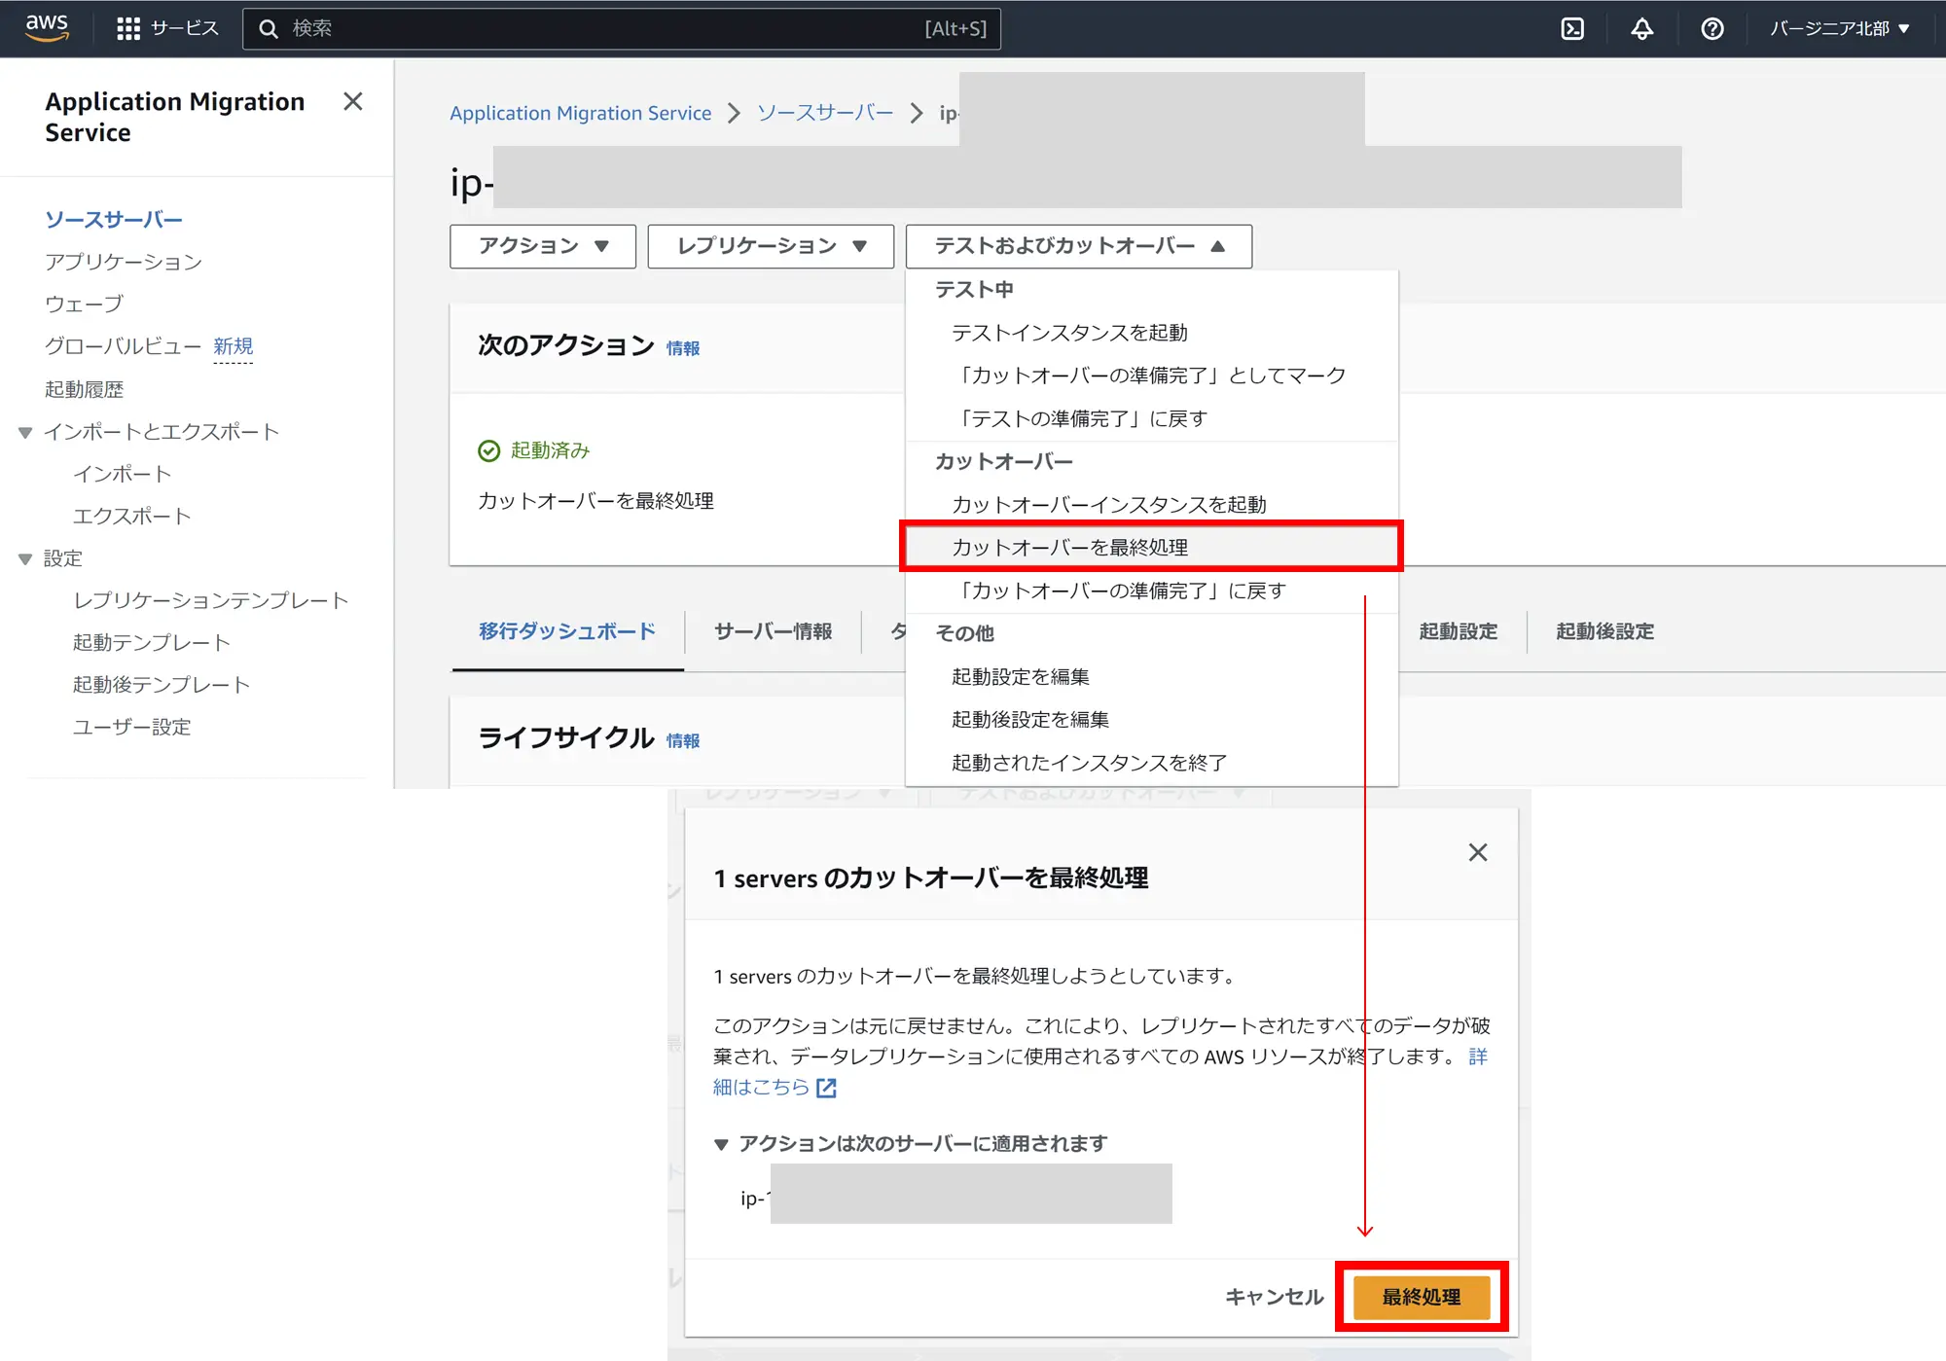
Task: Open グローバルビュー in the sidebar
Action: click(123, 345)
